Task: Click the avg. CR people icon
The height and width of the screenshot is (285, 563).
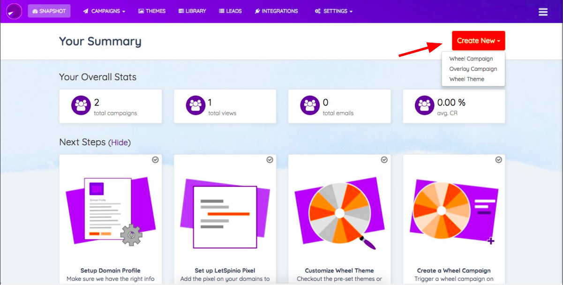Action: 424,105
